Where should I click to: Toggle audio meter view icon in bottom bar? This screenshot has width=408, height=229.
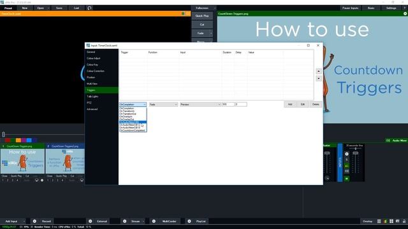pos(385,221)
